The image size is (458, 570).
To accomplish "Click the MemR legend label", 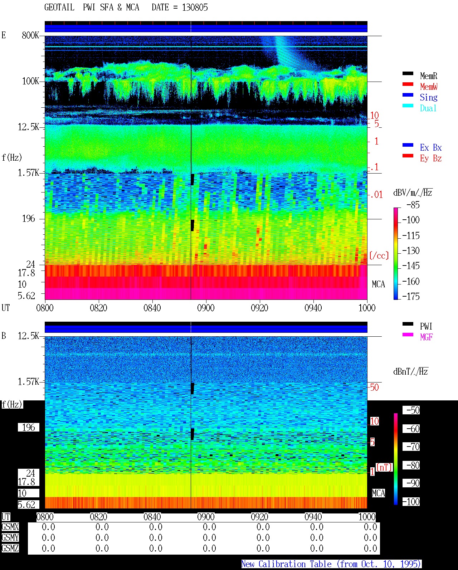I will click(429, 76).
